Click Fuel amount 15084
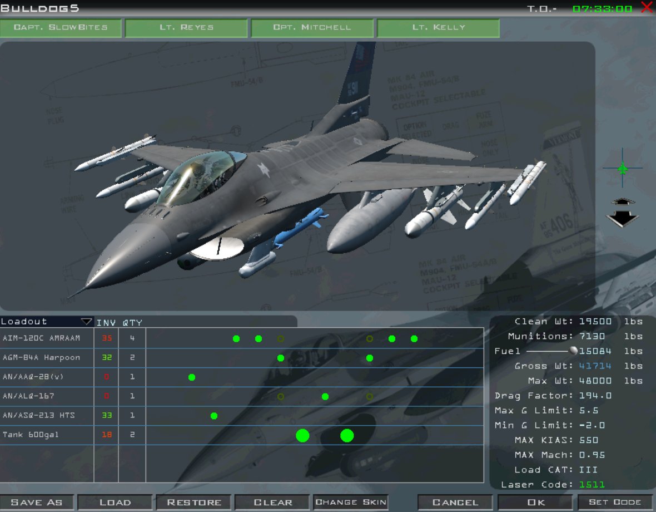656x512 pixels. pyautogui.click(x=595, y=351)
